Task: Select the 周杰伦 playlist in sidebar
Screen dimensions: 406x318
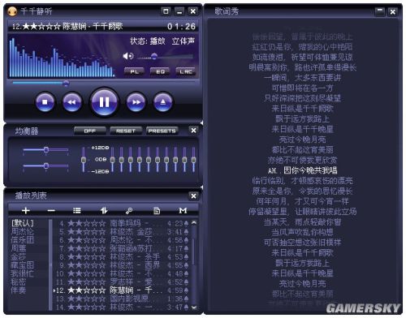Action: tap(22, 231)
